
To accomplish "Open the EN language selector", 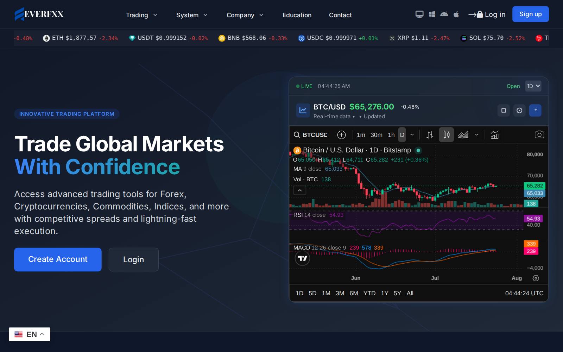I will (x=30, y=334).
